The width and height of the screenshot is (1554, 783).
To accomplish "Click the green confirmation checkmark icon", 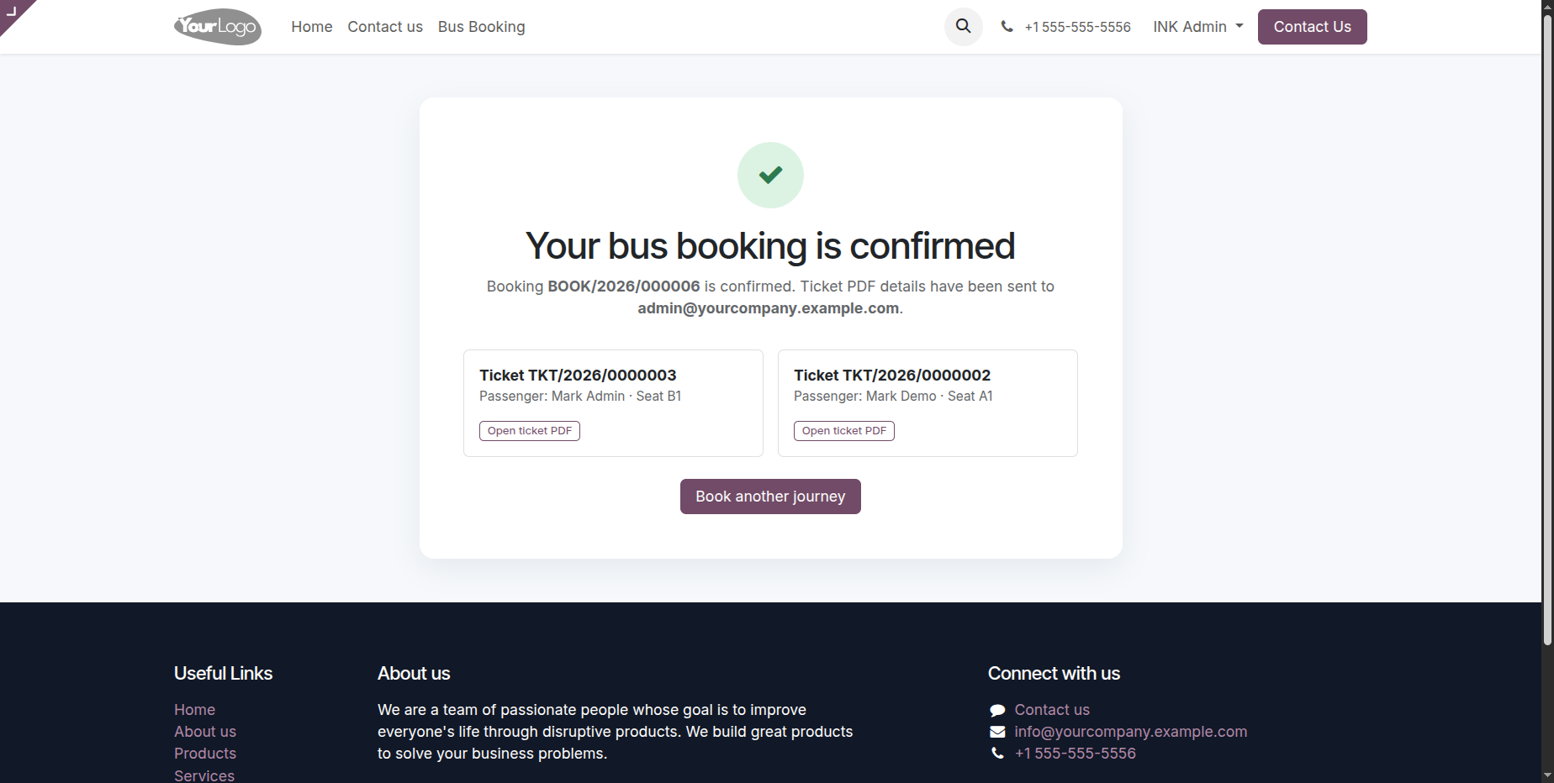I will (x=770, y=175).
